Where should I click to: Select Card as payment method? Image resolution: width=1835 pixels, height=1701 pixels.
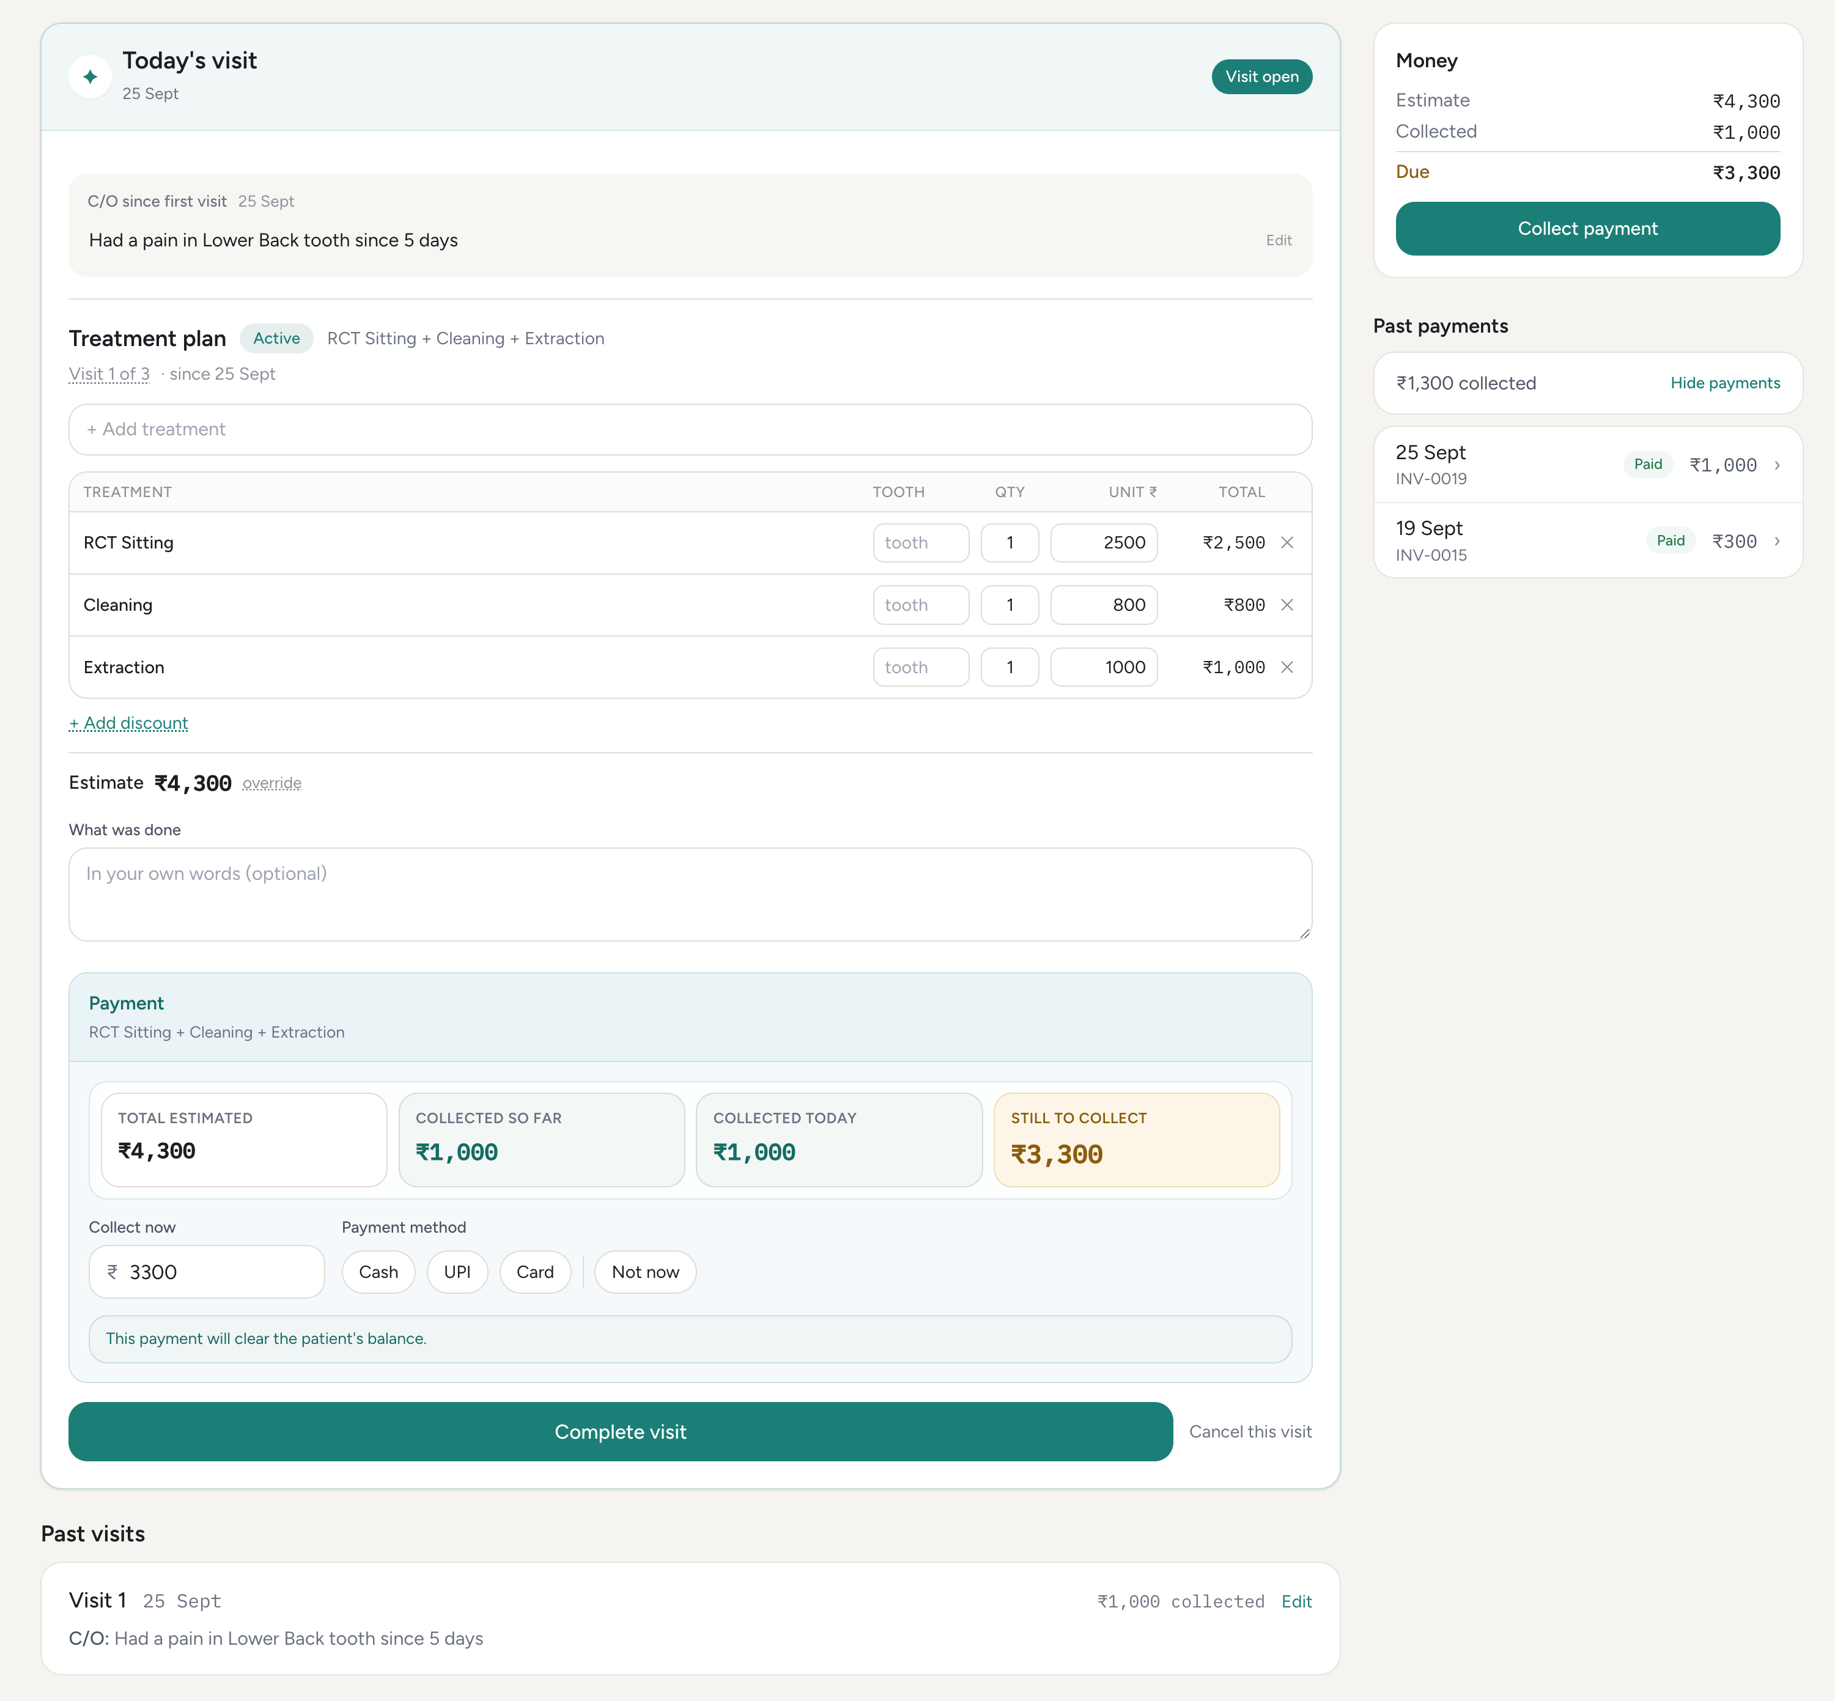point(534,1272)
